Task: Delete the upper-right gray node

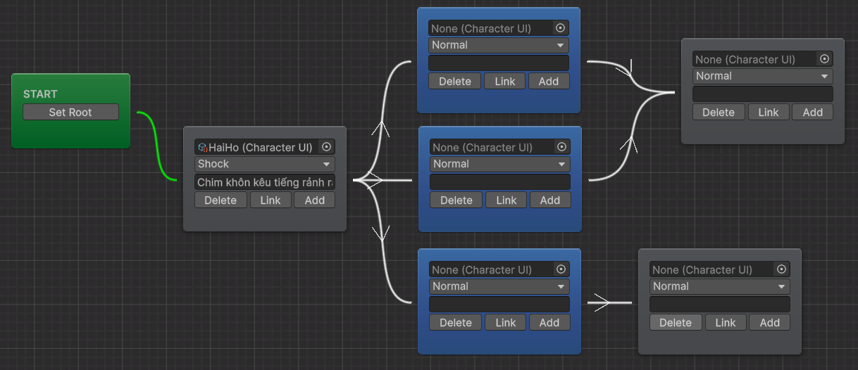Action: (x=719, y=113)
